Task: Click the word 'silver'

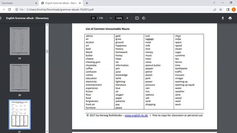Action: [178, 36]
